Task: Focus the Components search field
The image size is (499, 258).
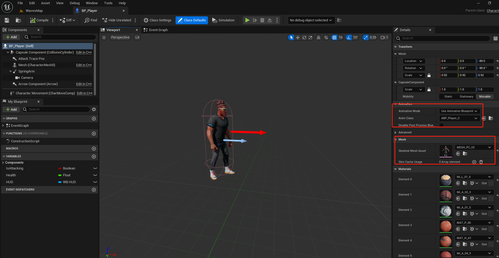Action: pyautogui.click(x=60, y=37)
